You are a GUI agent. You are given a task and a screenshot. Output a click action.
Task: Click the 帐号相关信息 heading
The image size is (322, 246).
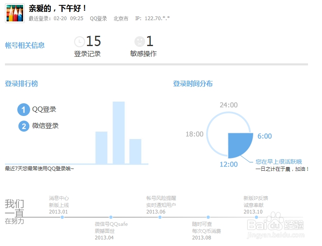pos(25,45)
